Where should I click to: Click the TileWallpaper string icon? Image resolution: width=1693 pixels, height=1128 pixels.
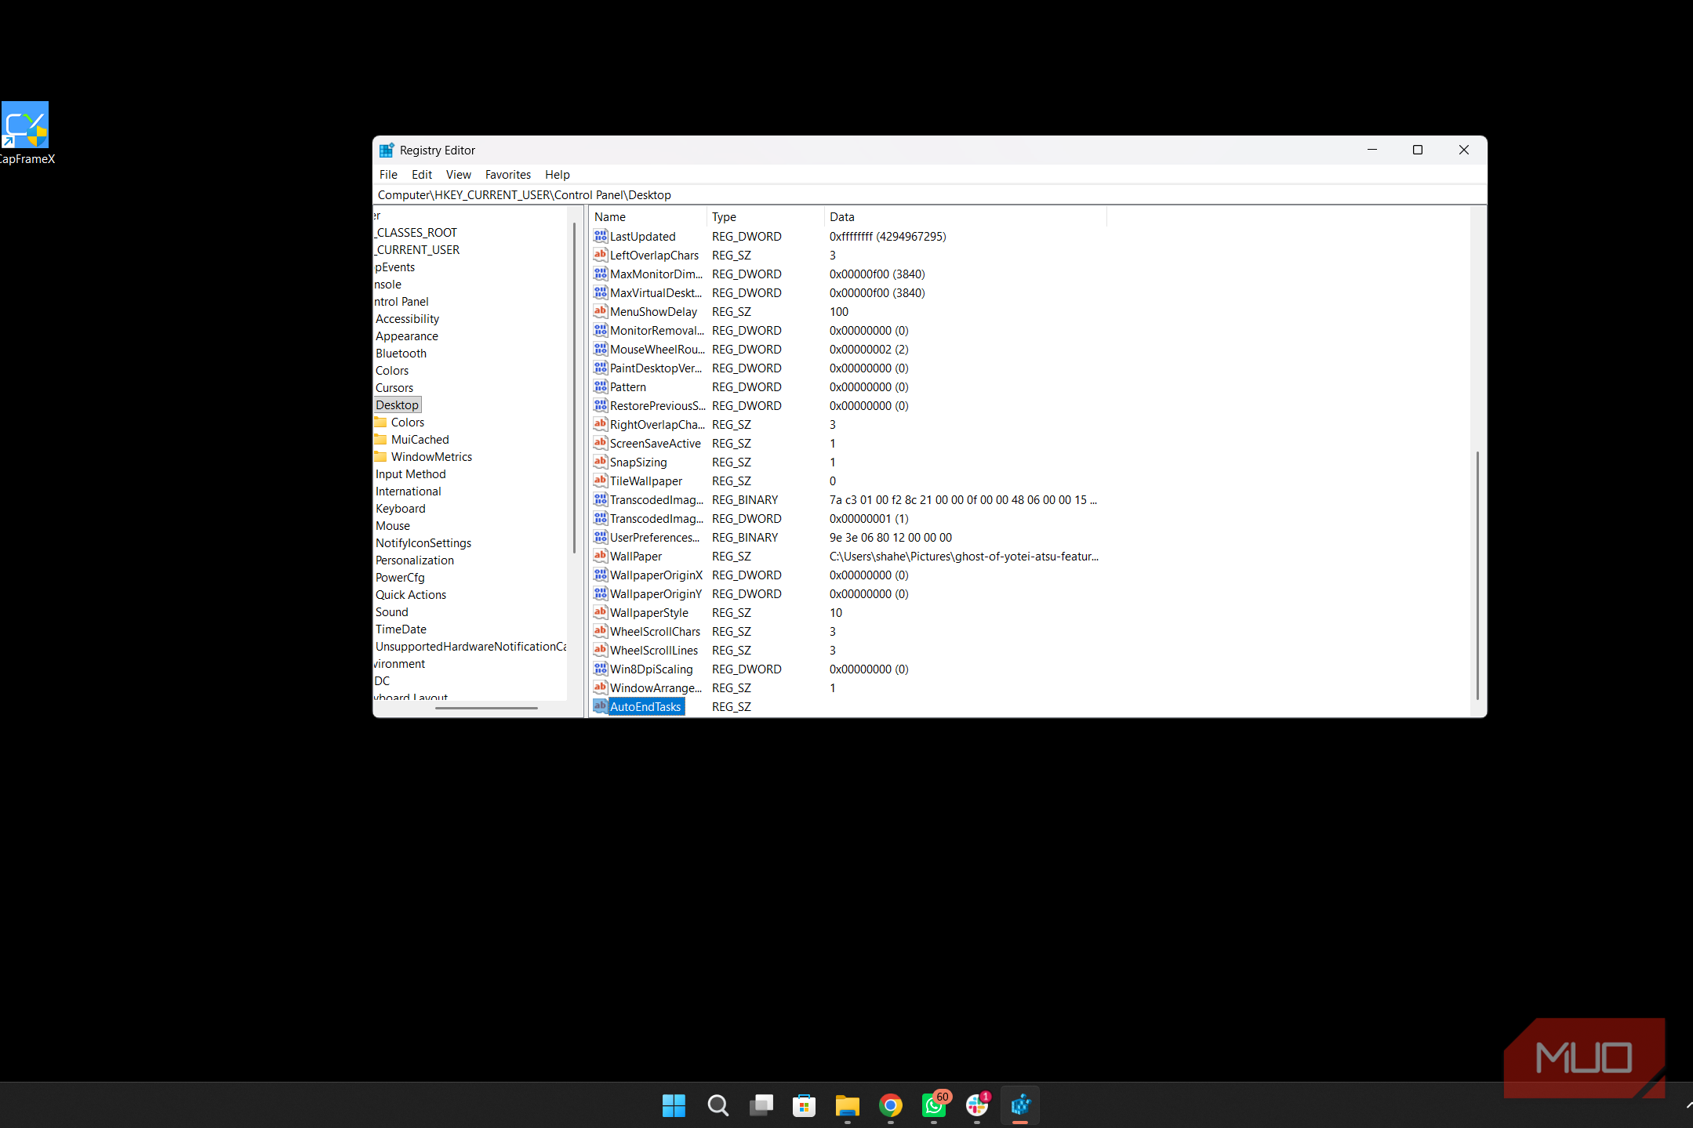point(601,481)
